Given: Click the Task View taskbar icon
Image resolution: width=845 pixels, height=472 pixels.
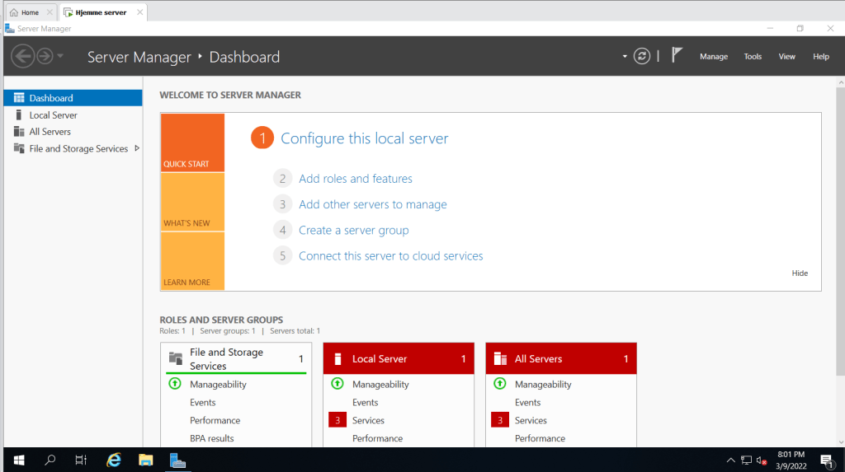Looking at the screenshot, I should coord(81,460).
